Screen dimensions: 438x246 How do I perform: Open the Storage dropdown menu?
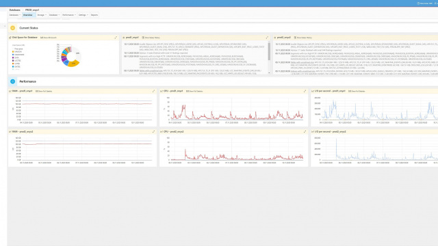42,15
